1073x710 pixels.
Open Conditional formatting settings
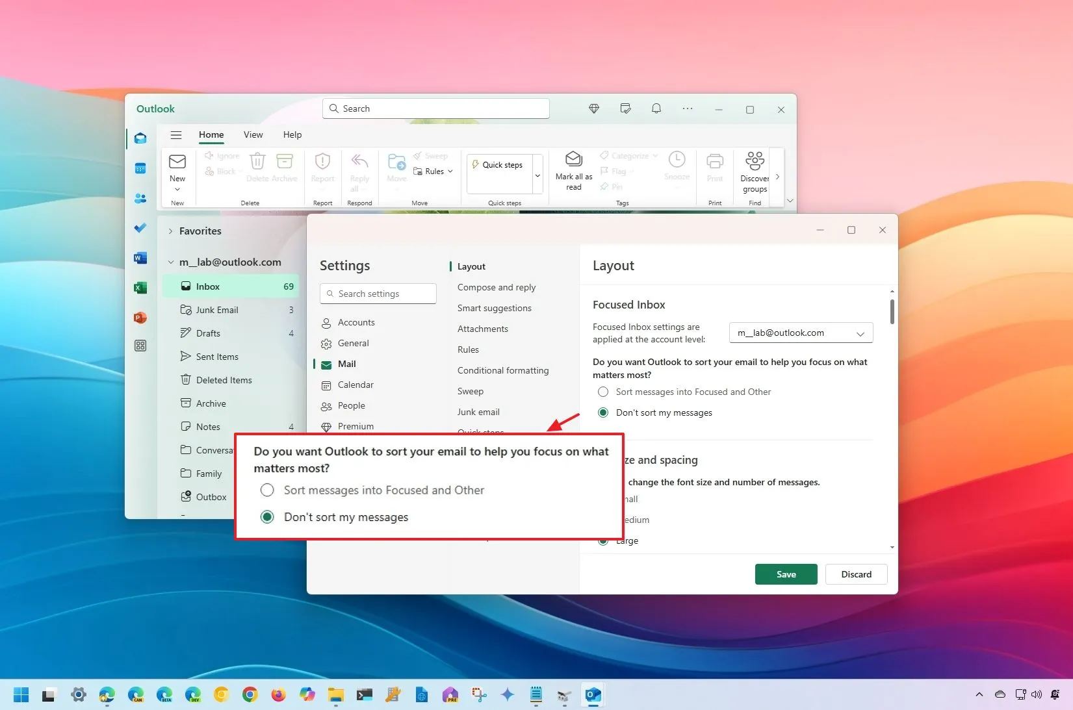pyautogui.click(x=503, y=370)
